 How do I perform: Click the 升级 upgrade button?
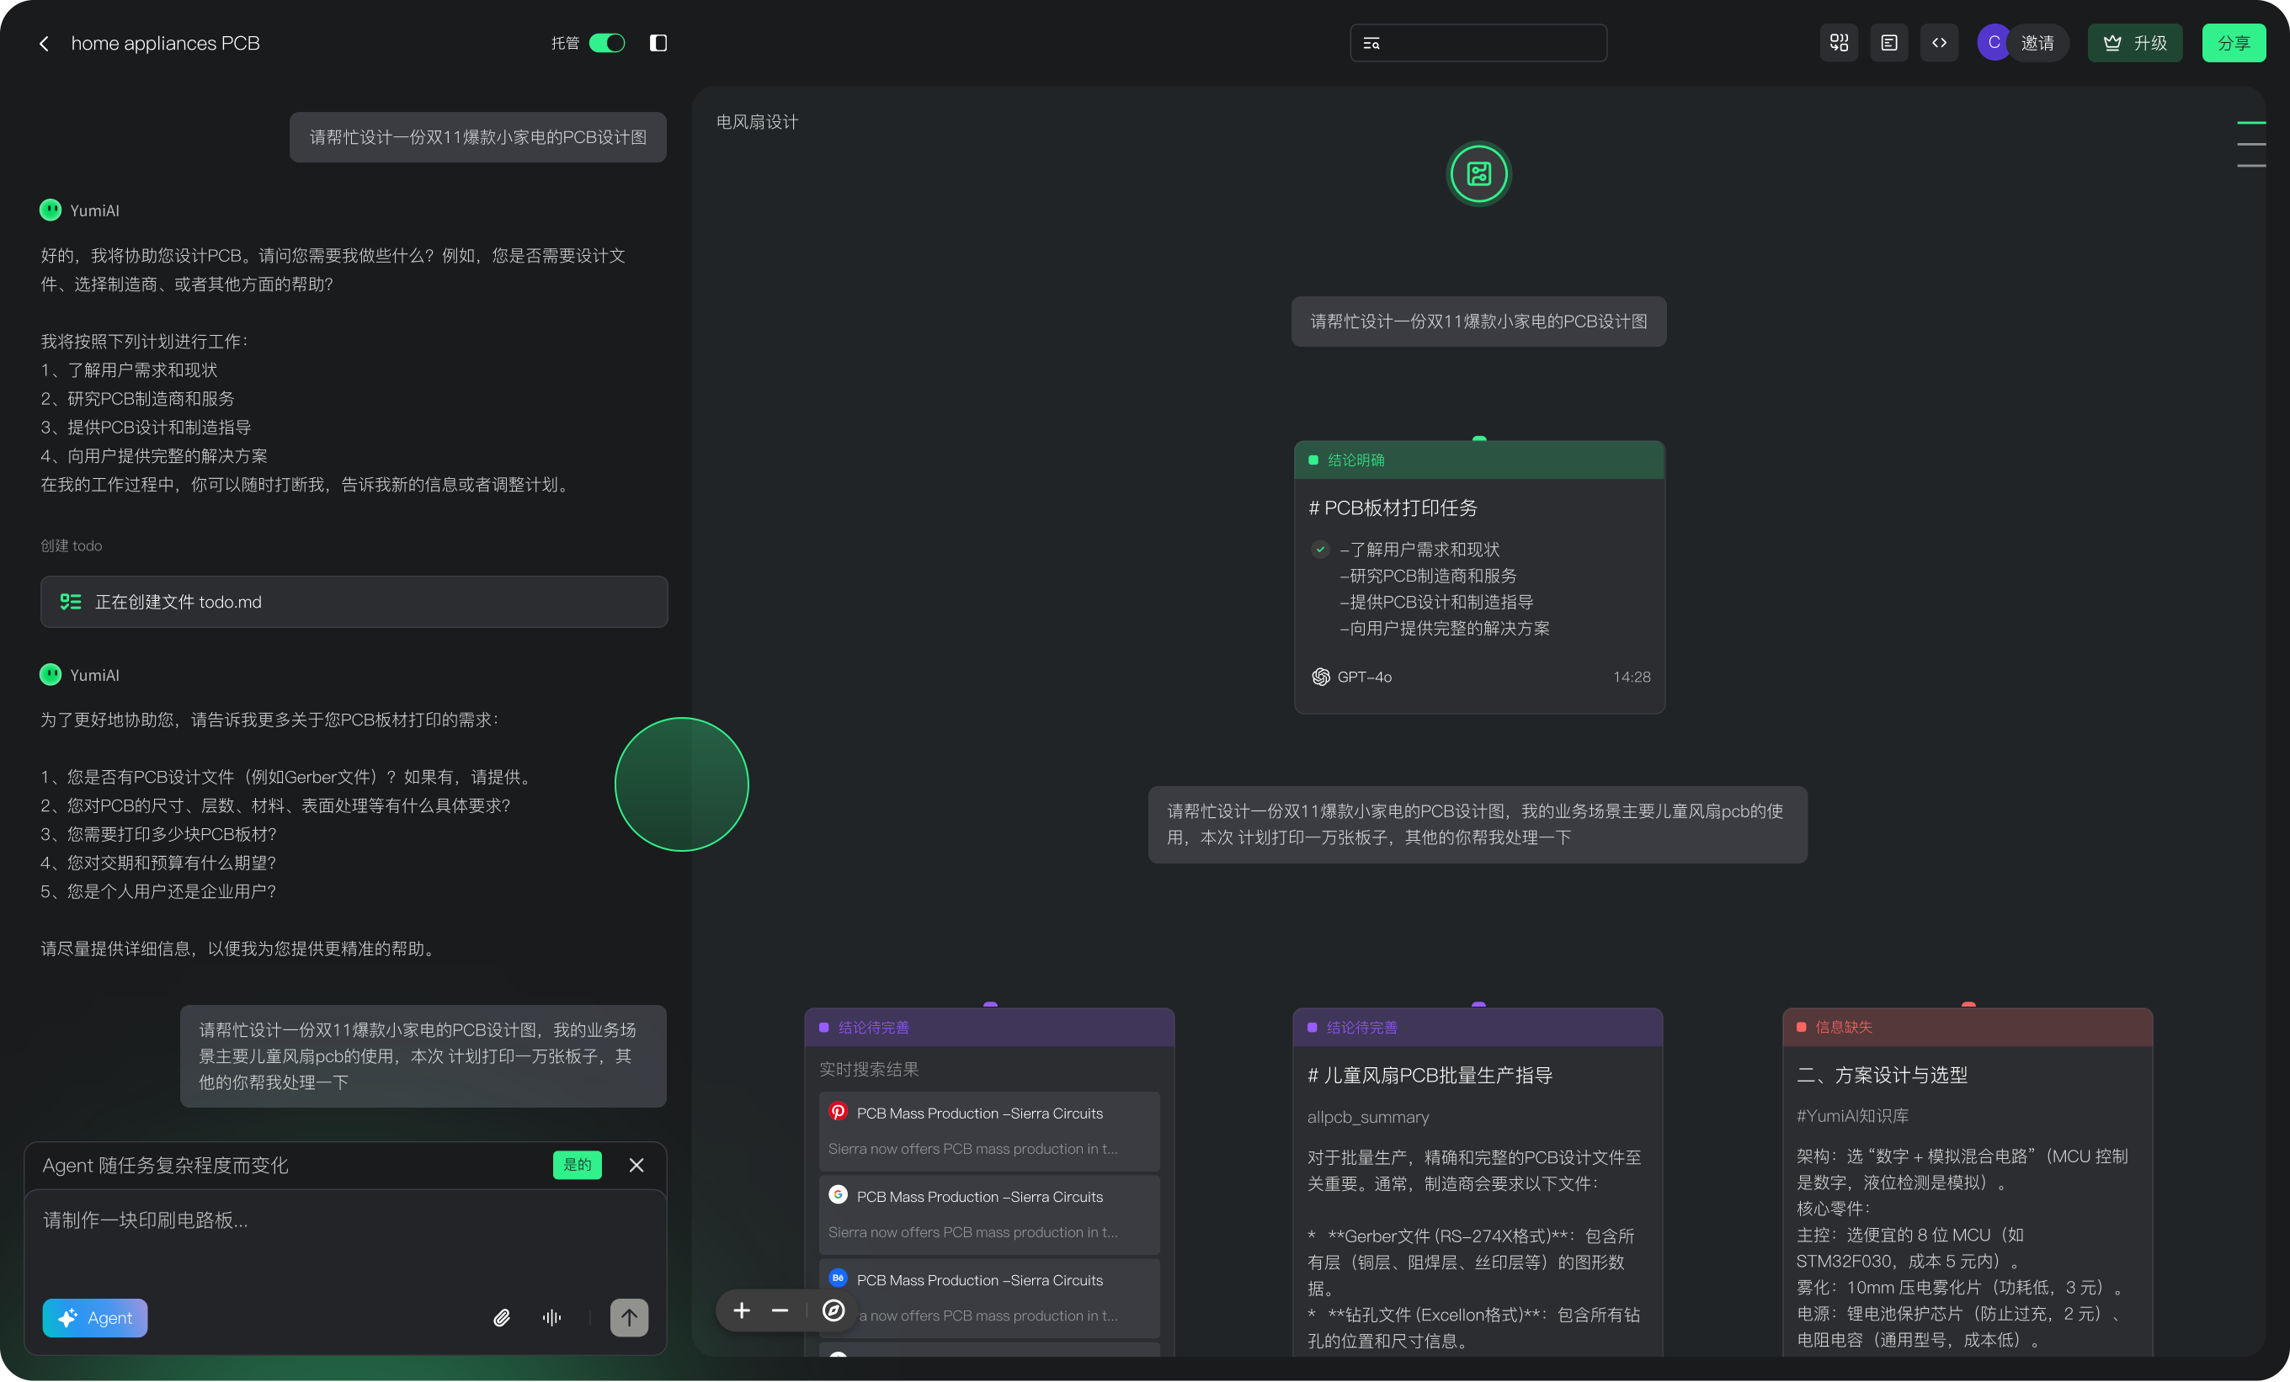point(2135,44)
